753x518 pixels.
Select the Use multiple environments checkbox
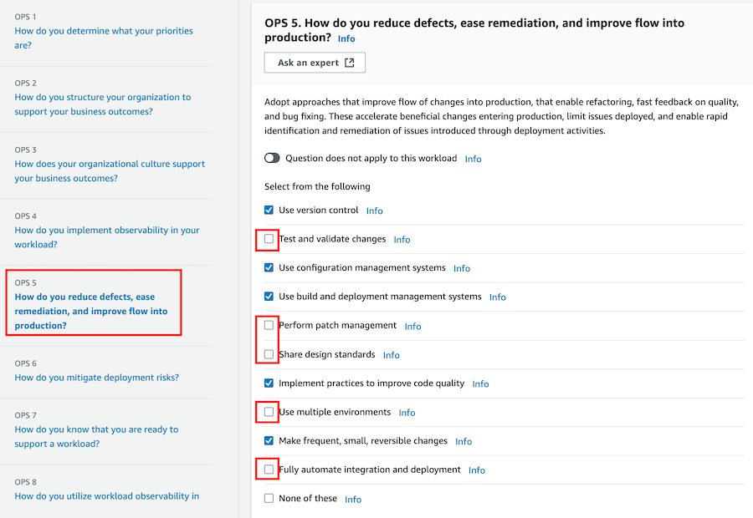269,412
